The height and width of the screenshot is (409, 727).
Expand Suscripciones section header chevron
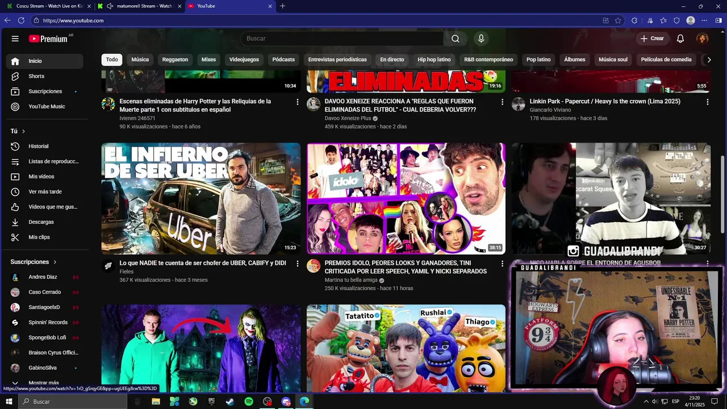[x=55, y=262]
